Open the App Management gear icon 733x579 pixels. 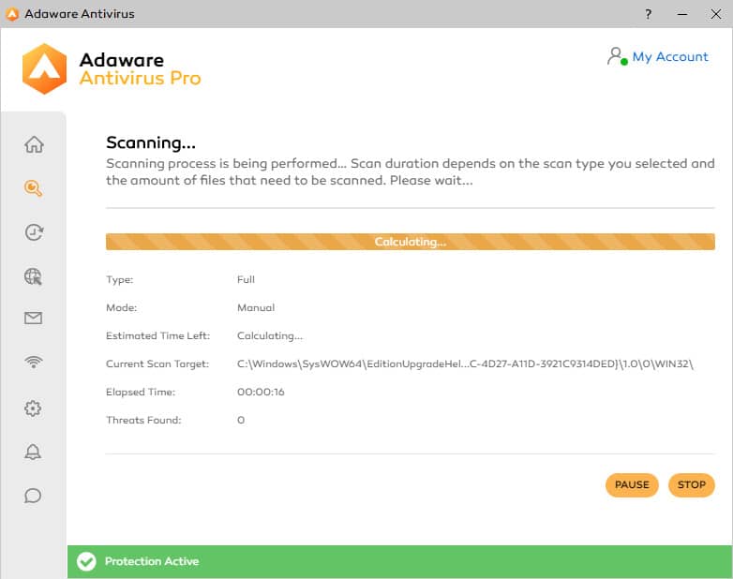pos(33,408)
